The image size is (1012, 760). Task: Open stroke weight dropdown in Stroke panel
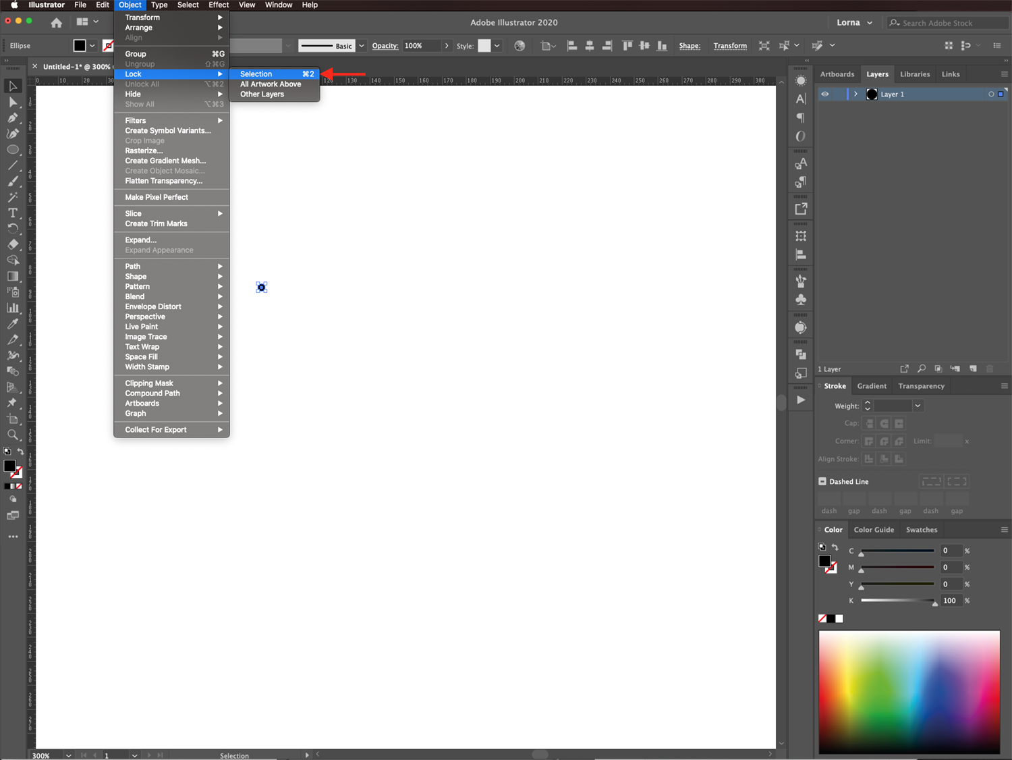918,406
